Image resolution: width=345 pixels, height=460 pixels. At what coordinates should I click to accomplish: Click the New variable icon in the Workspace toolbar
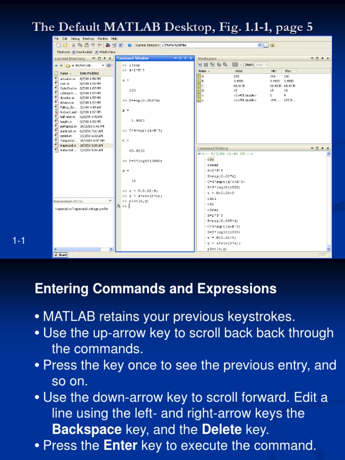(x=200, y=65)
